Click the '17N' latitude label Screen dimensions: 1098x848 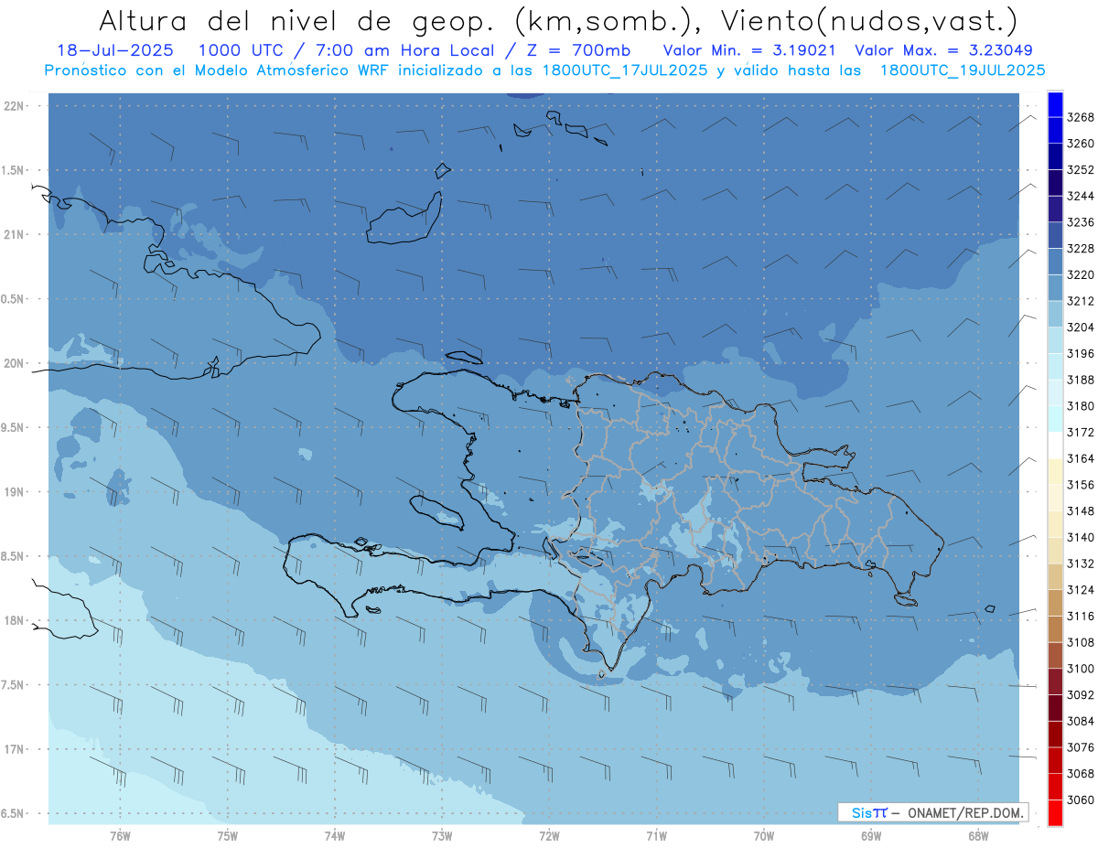coord(16,749)
